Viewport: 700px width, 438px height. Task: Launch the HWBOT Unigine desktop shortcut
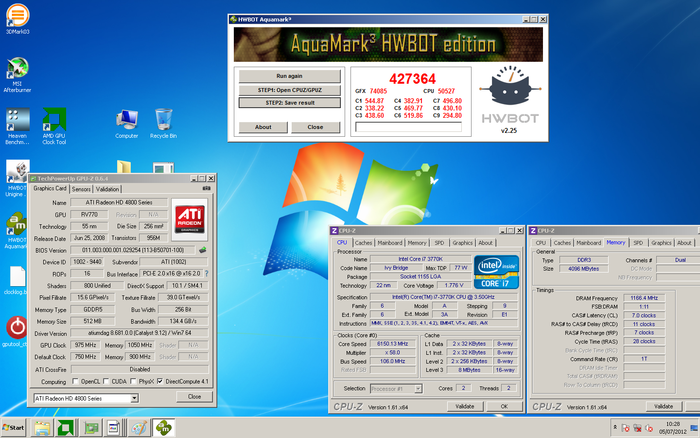16,179
